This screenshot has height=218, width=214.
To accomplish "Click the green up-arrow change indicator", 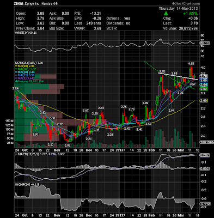I will pos(166,14).
